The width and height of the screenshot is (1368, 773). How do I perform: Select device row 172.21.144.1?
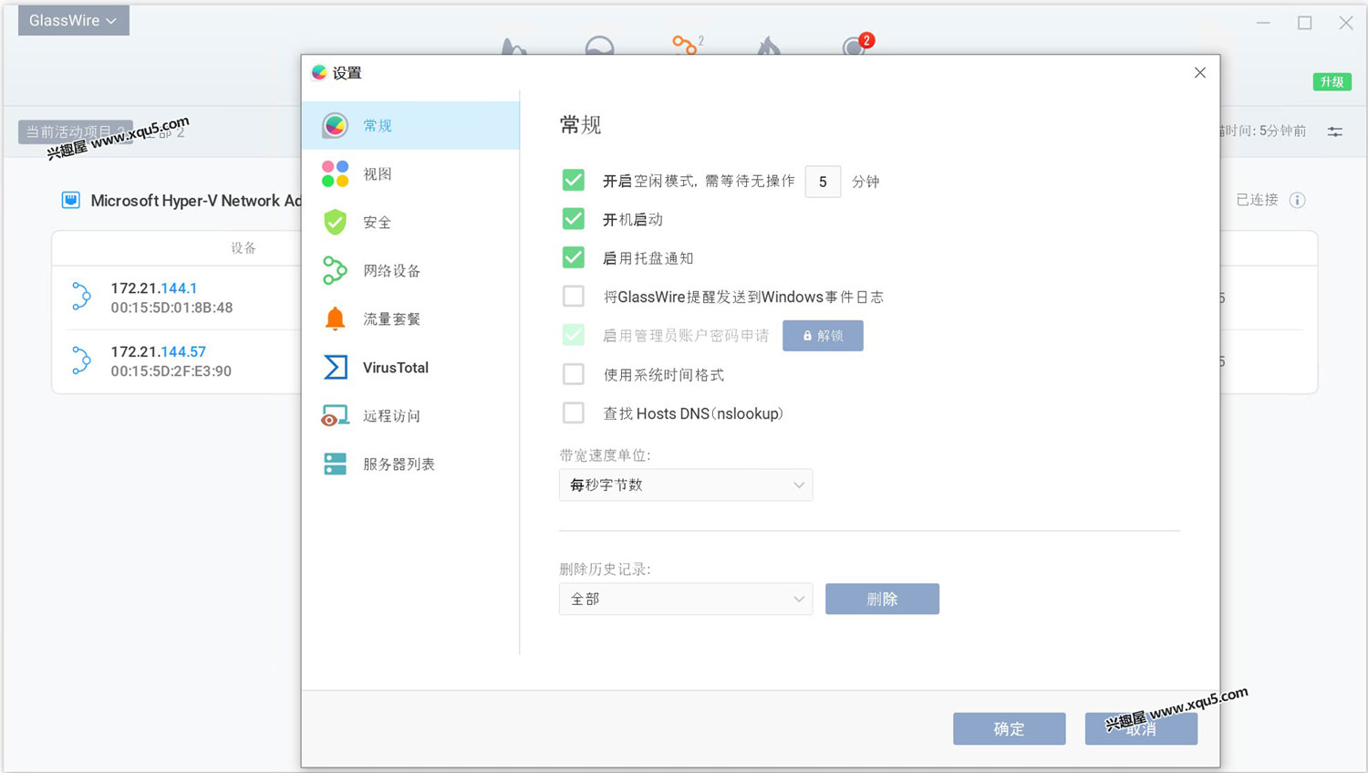tap(176, 298)
